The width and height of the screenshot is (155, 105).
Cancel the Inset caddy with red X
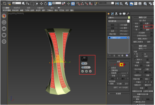(90, 71)
